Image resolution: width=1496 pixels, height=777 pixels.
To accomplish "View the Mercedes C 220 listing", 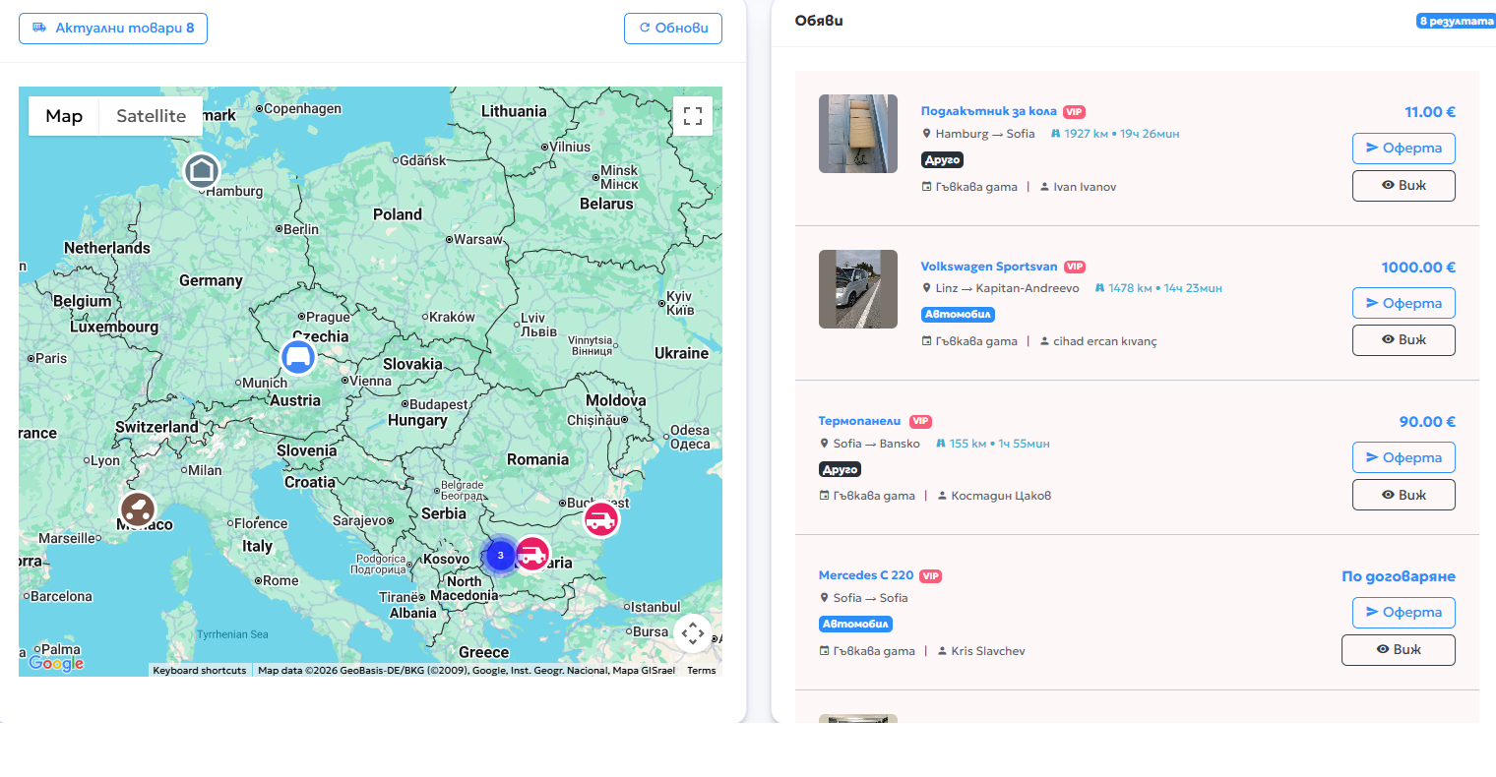I will coord(1399,650).
